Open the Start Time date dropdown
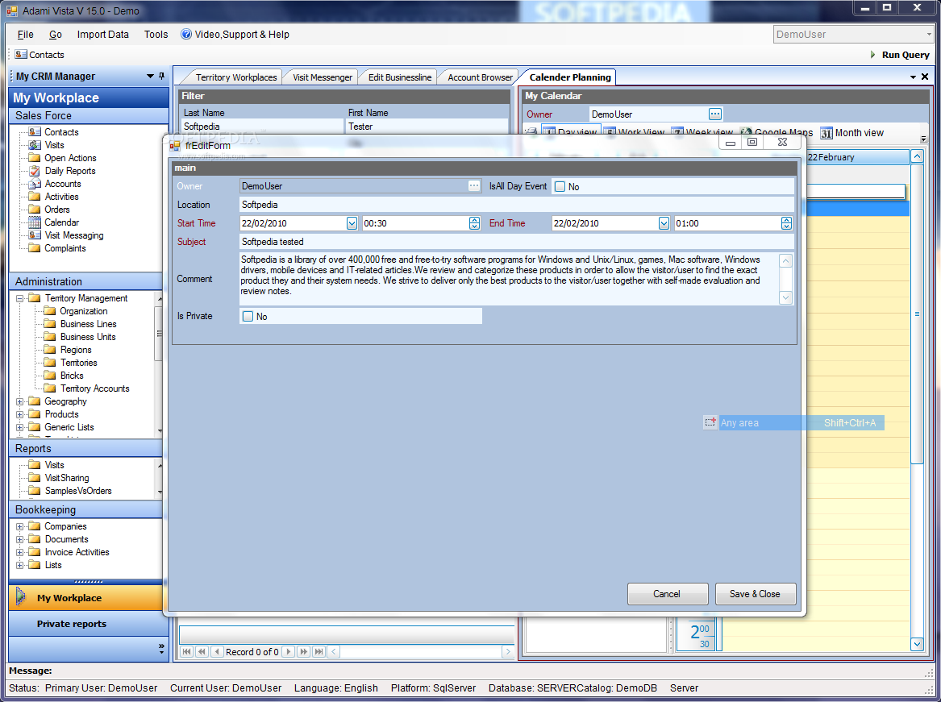Image resolution: width=941 pixels, height=702 pixels. point(352,223)
